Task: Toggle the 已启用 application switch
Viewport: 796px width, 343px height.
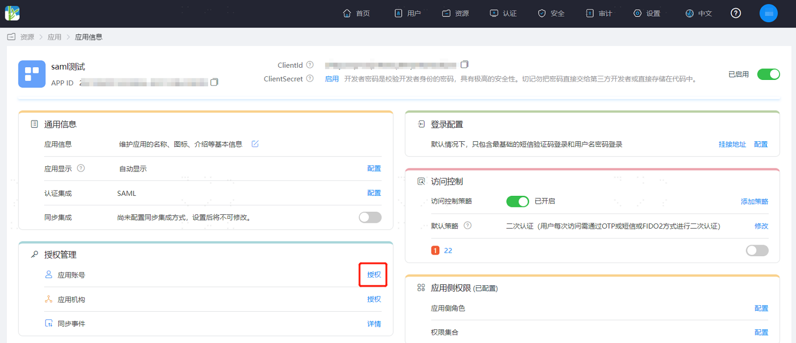Action: (768, 74)
